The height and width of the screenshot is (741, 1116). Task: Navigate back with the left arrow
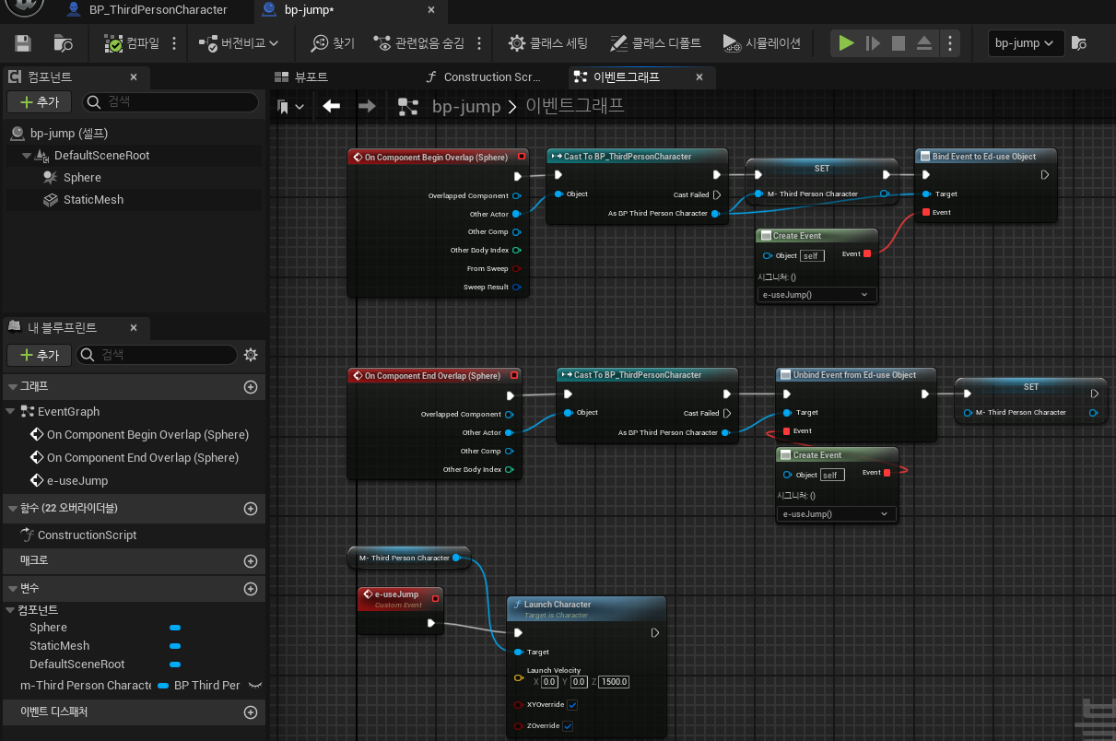[332, 107]
